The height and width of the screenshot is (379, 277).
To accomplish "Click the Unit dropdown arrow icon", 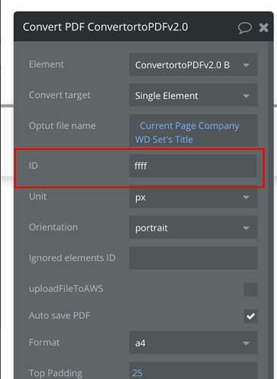I will (x=246, y=197).
